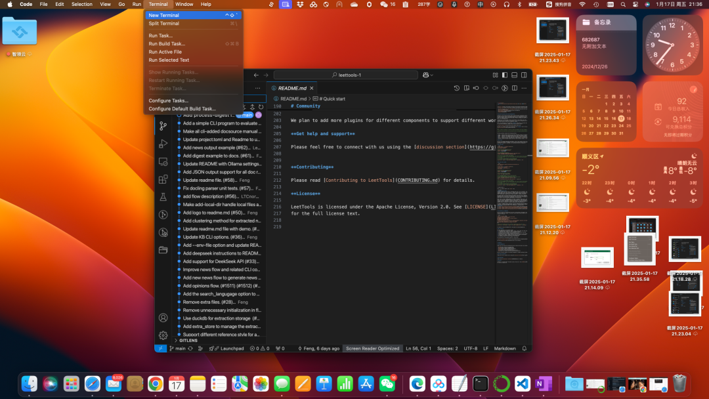Choose Configure Tasks... menu item
Screen dimensions: 709x399
click(193, 101)
